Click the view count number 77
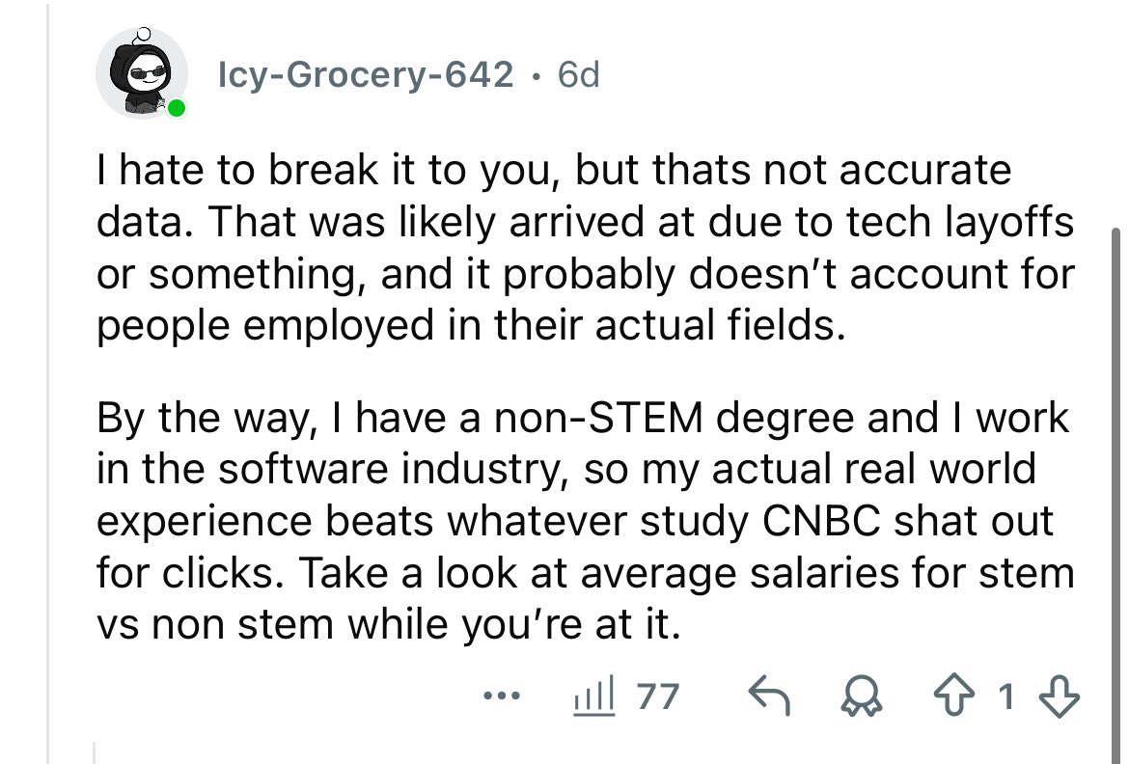The width and height of the screenshot is (1129, 764). pos(657,696)
